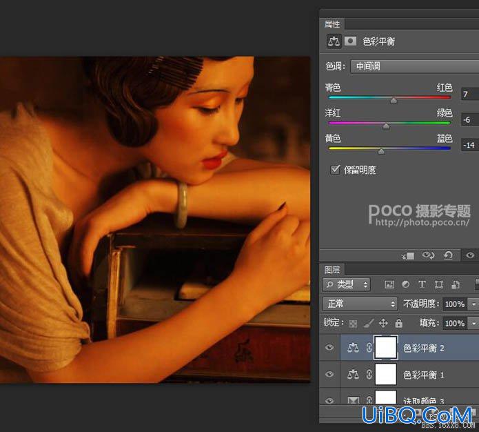Click the yellow-blue value field showing -14
The height and width of the screenshot is (432, 479).
tap(470, 145)
